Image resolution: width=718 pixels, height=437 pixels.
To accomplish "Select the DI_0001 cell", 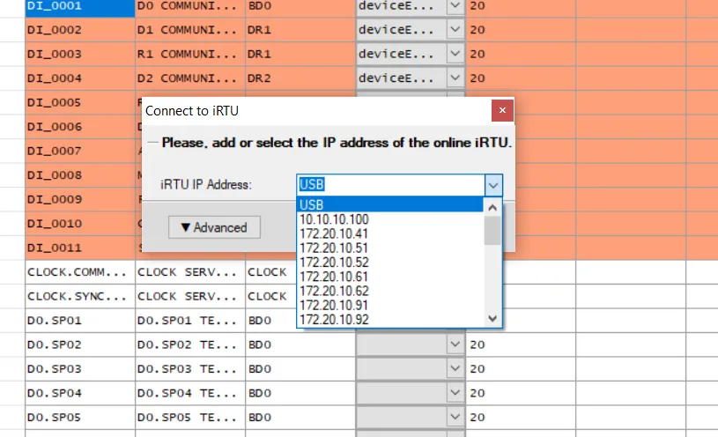I will point(80,6).
